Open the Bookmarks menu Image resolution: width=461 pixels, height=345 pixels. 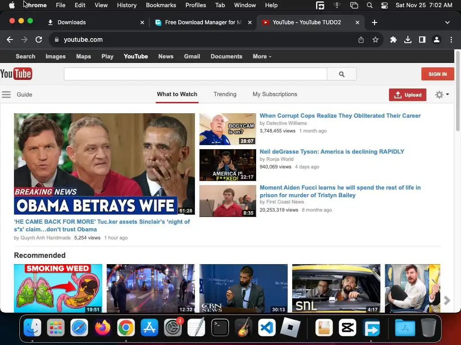coord(161,5)
